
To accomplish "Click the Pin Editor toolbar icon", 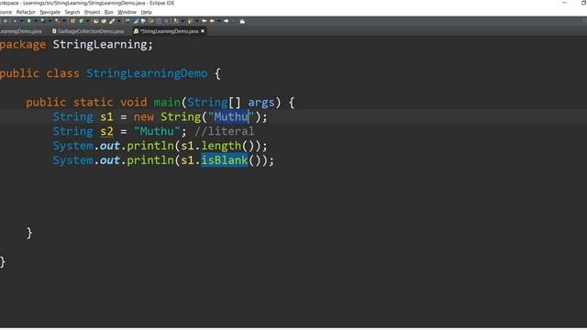I will 242,21.
